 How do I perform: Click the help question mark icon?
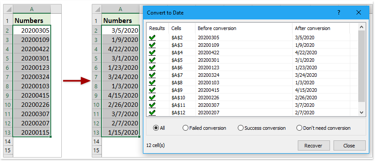[x=339, y=13]
